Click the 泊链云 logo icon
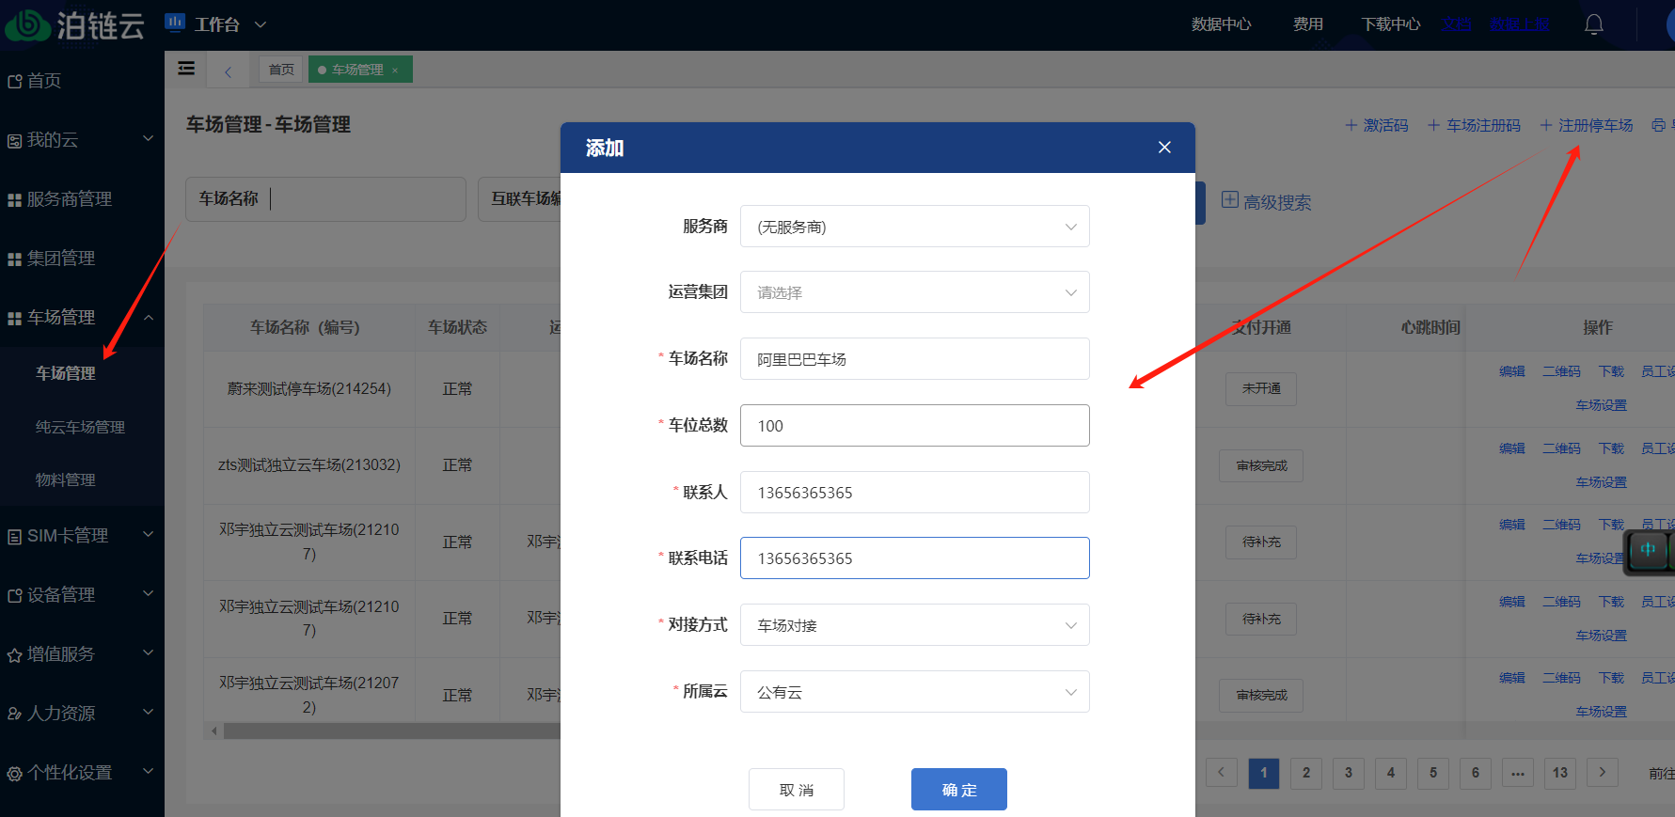Image resolution: width=1675 pixels, height=817 pixels. [27, 25]
